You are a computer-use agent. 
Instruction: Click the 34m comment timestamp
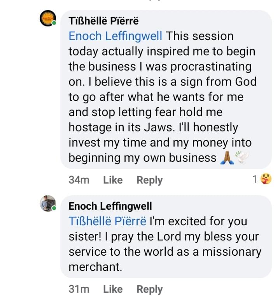pyautogui.click(x=79, y=180)
